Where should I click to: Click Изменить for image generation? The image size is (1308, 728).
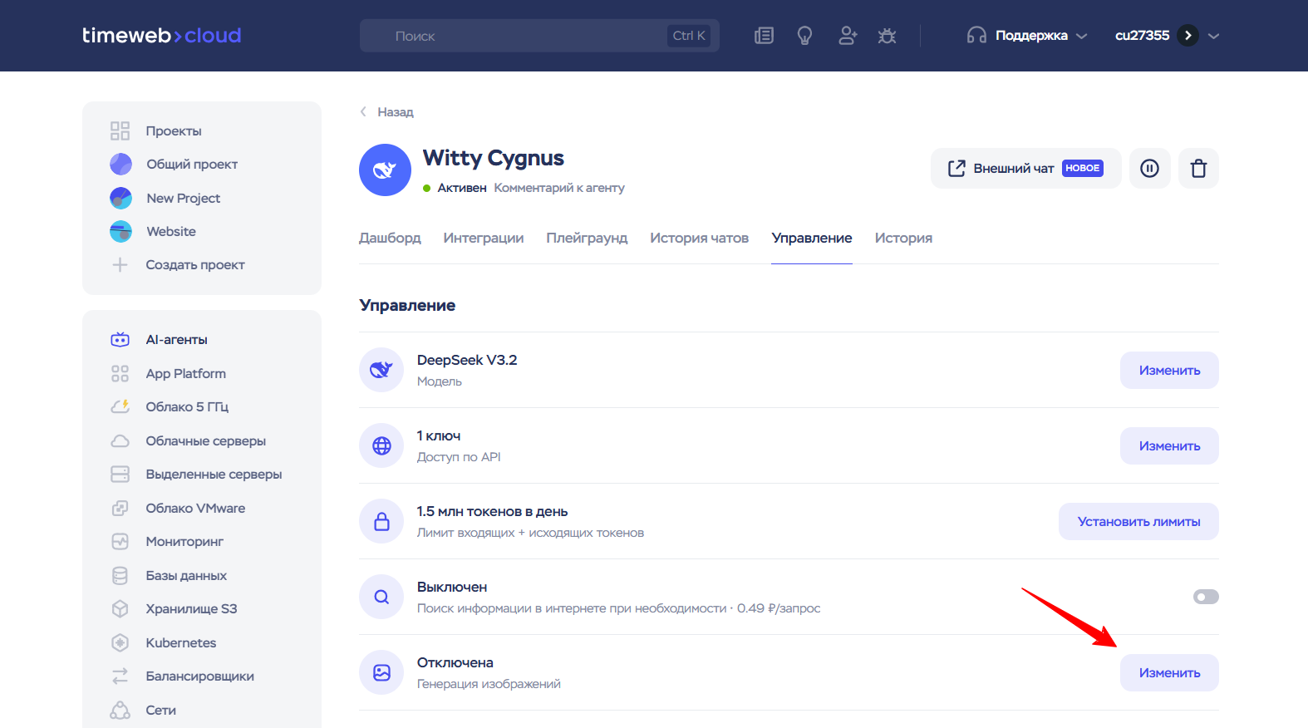pyautogui.click(x=1169, y=672)
